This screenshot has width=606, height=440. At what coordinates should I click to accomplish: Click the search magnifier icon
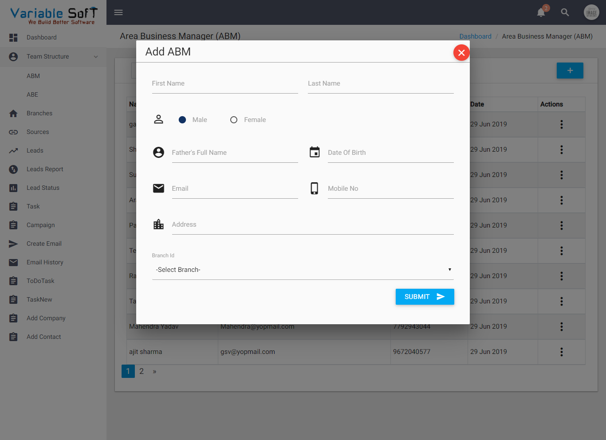click(565, 12)
